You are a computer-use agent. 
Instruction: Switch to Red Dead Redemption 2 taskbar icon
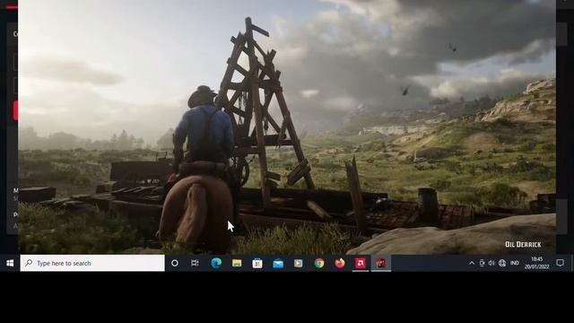point(381,263)
